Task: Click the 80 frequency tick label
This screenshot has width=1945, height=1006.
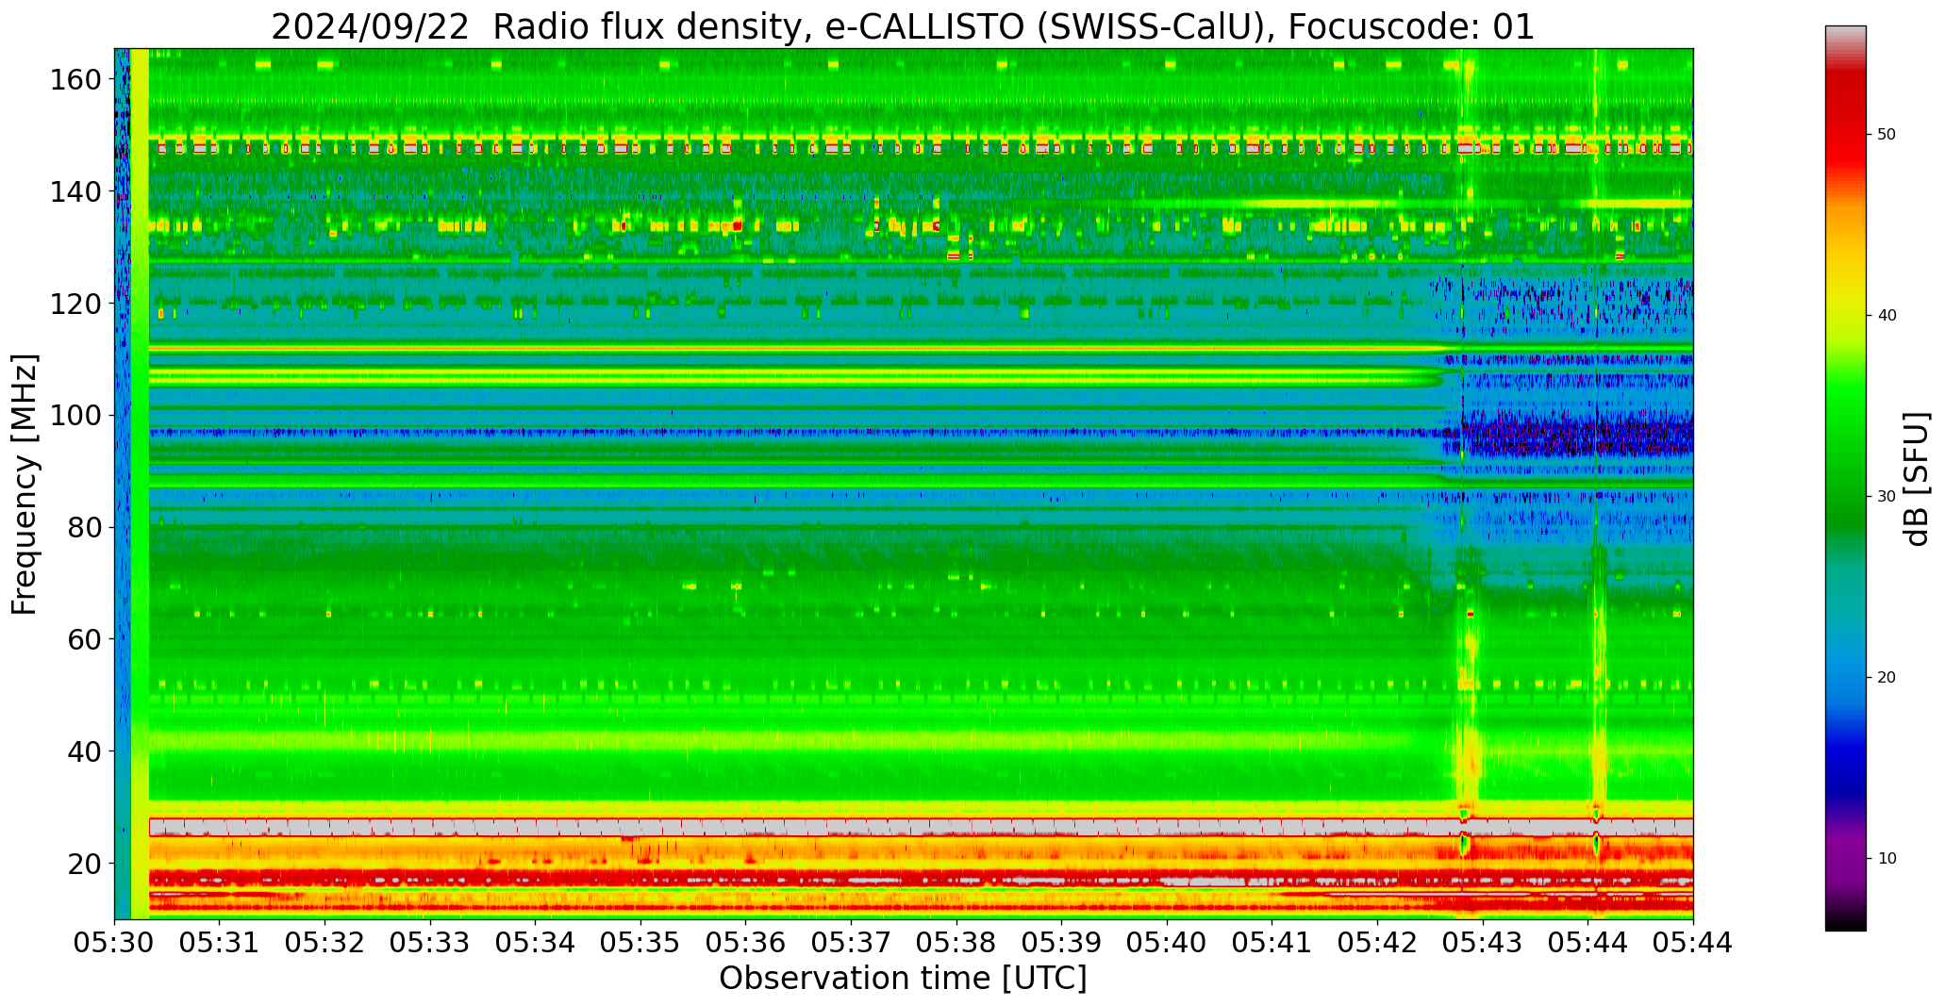Action: pos(84,527)
